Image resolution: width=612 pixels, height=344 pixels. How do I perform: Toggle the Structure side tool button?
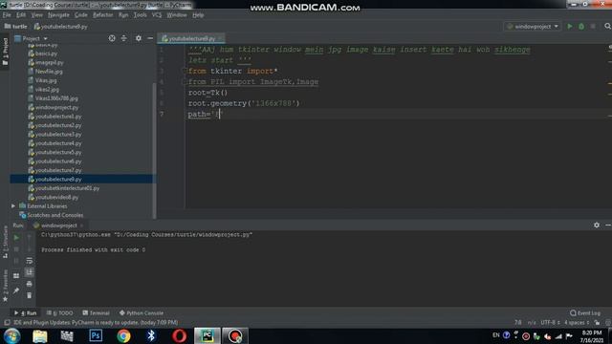5,242
